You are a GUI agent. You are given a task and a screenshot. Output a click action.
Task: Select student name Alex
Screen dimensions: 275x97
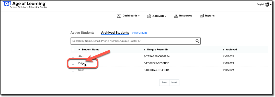click(x=81, y=56)
